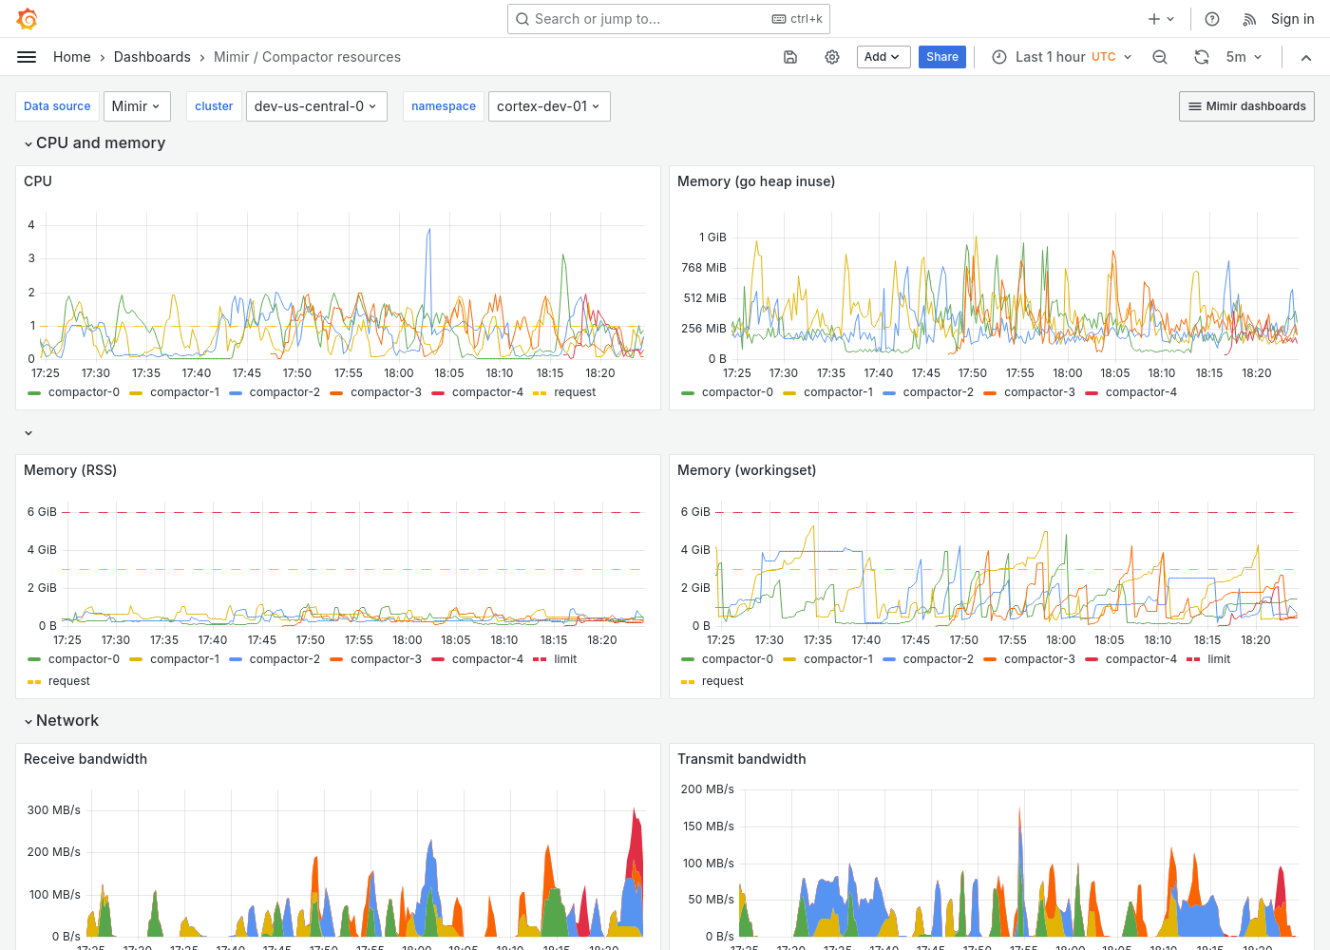Zoom out the time range with magnifier icon
Viewport: 1330px width, 950px height.
[x=1159, y=57]
